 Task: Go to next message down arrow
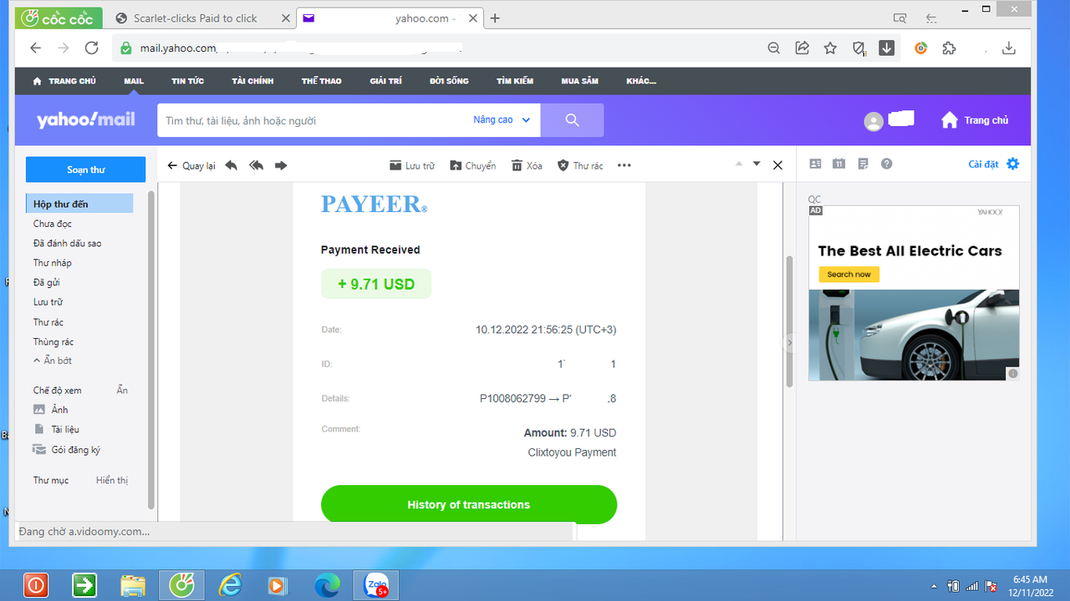[x=757, y=164]
